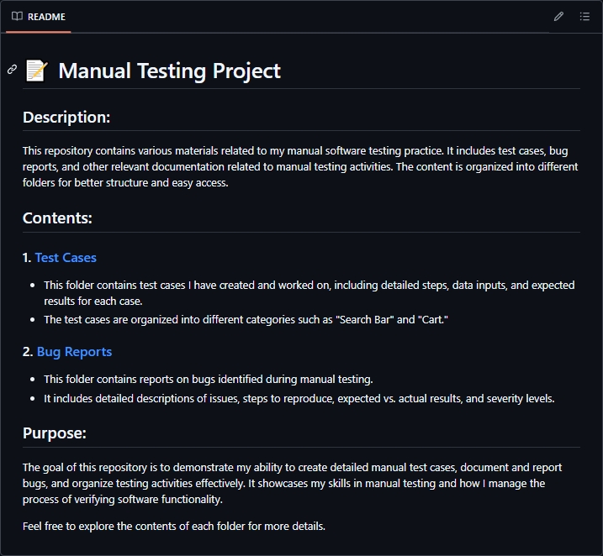Open the Bug Reports link

[74, 352]
